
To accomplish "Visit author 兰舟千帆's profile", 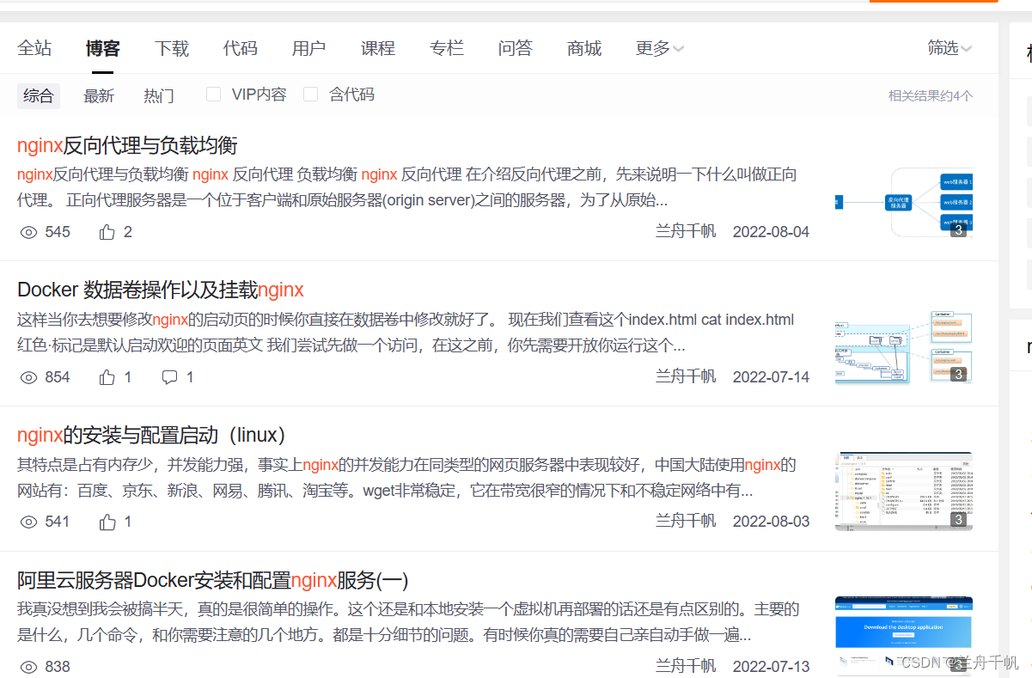I will (x=685, y=231).
